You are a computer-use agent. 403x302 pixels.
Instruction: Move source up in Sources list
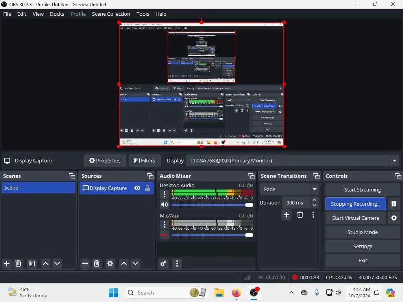[x=124, y=263]
